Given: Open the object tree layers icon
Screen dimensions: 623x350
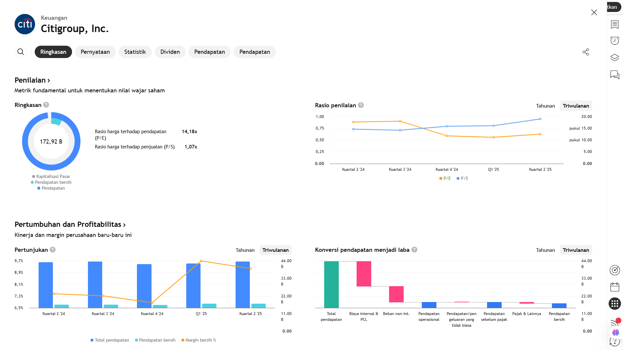Looking at the screenshot, I should (615, 58).
